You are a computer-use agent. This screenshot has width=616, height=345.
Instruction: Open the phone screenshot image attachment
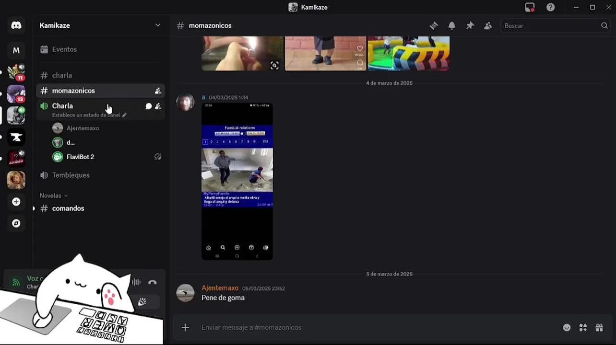coord(237,181)
